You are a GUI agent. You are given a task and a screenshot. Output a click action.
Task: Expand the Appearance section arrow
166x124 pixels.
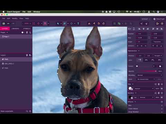tap(139, 51)
